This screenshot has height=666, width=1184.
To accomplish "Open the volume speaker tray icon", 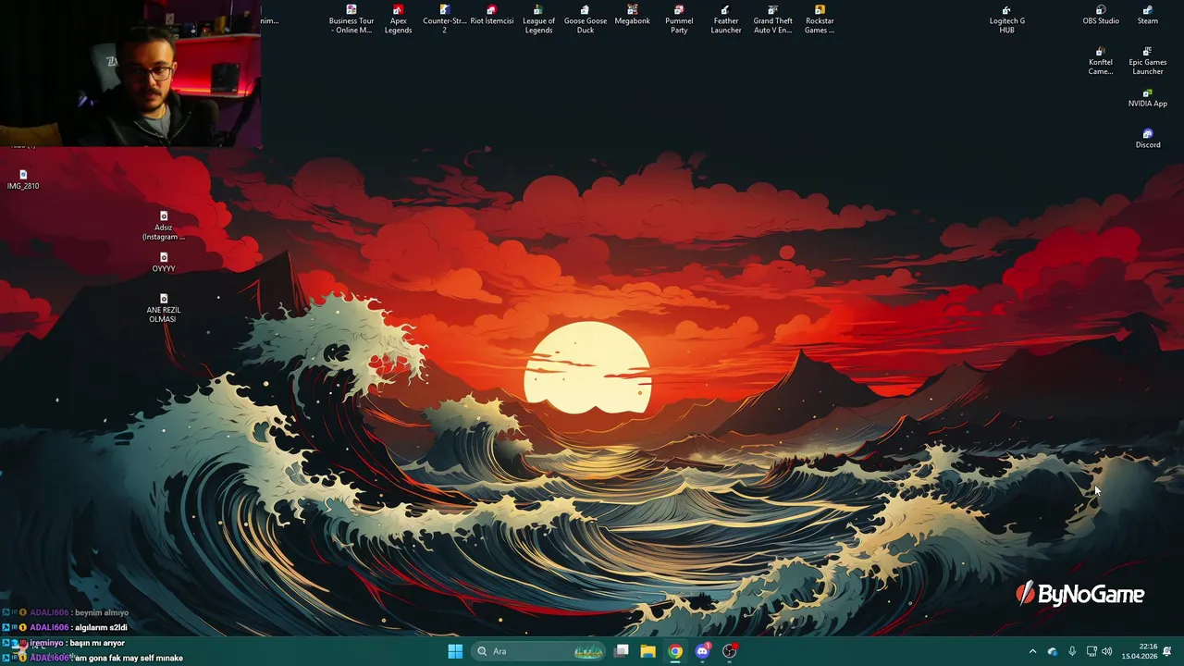I will [x=1107, y=651].
